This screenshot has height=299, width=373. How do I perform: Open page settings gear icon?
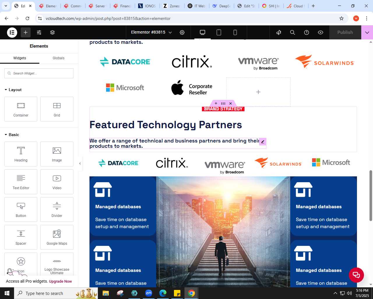(182, 32)
